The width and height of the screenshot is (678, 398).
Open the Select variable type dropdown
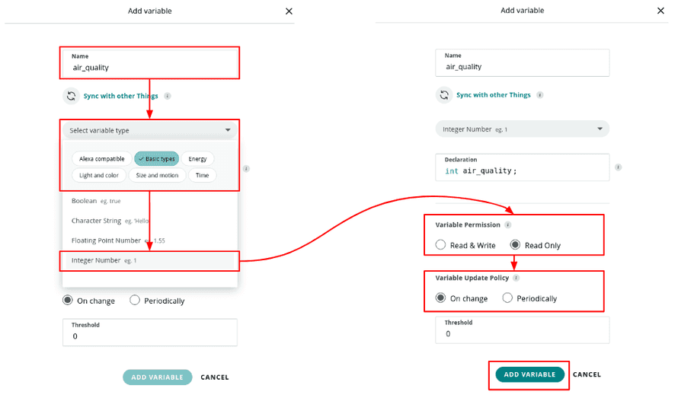click(149, 130)
